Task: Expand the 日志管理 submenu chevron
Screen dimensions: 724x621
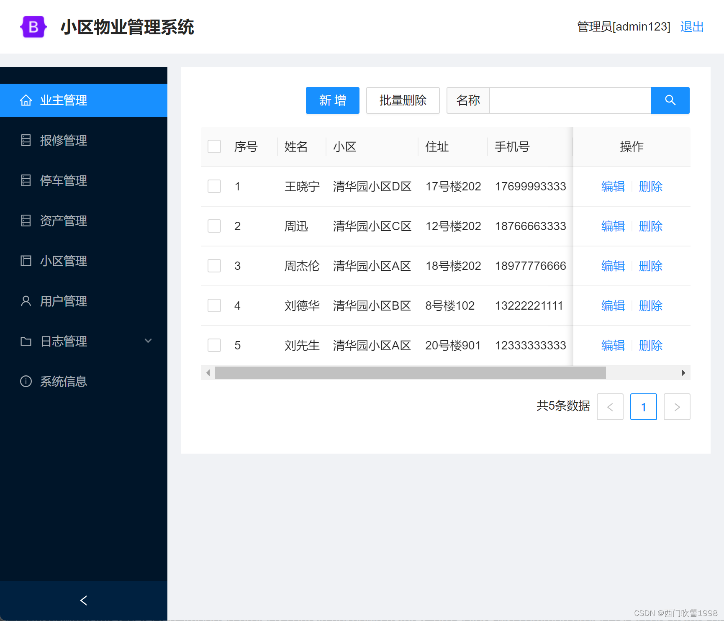Action: coord(148,341)
